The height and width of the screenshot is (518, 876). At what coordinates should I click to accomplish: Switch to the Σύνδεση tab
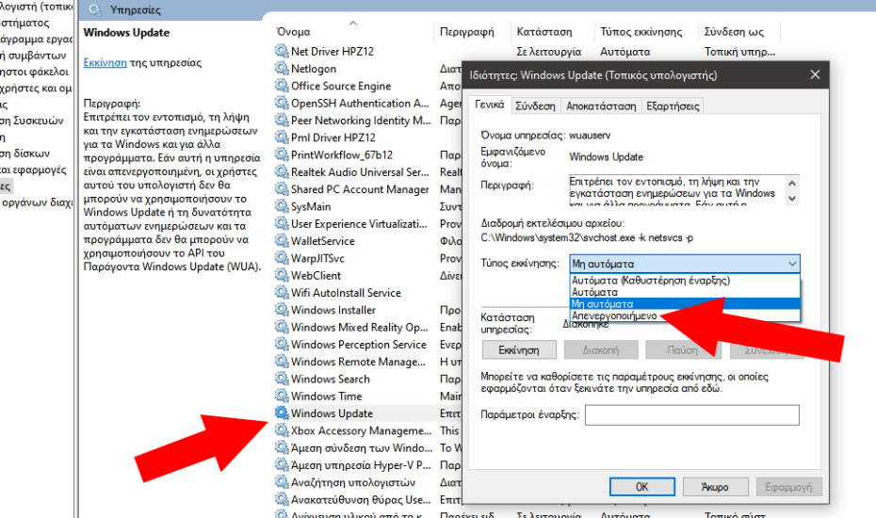click(x=535, y=106)
